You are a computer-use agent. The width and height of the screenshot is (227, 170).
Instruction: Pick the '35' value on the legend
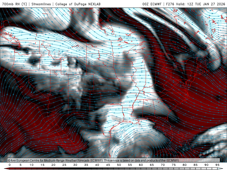pos(86,165)
